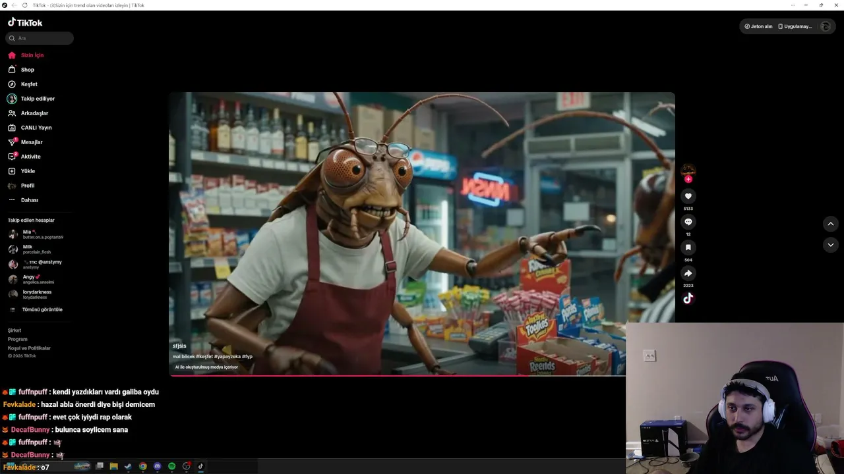The width and height of the screenshot is (844, 474).
Task: Click the like count 5133
Action: 688,209
